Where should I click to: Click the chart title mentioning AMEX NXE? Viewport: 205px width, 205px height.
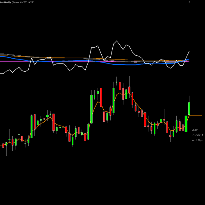point(17,2)
